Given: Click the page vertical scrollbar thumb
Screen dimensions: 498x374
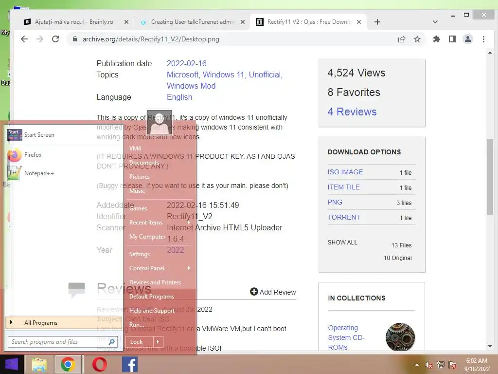Looking at the screenshot, I should click(x=490, y=177).
